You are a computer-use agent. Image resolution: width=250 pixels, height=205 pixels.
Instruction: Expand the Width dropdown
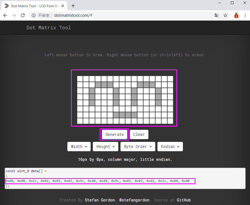click(79, 147)
